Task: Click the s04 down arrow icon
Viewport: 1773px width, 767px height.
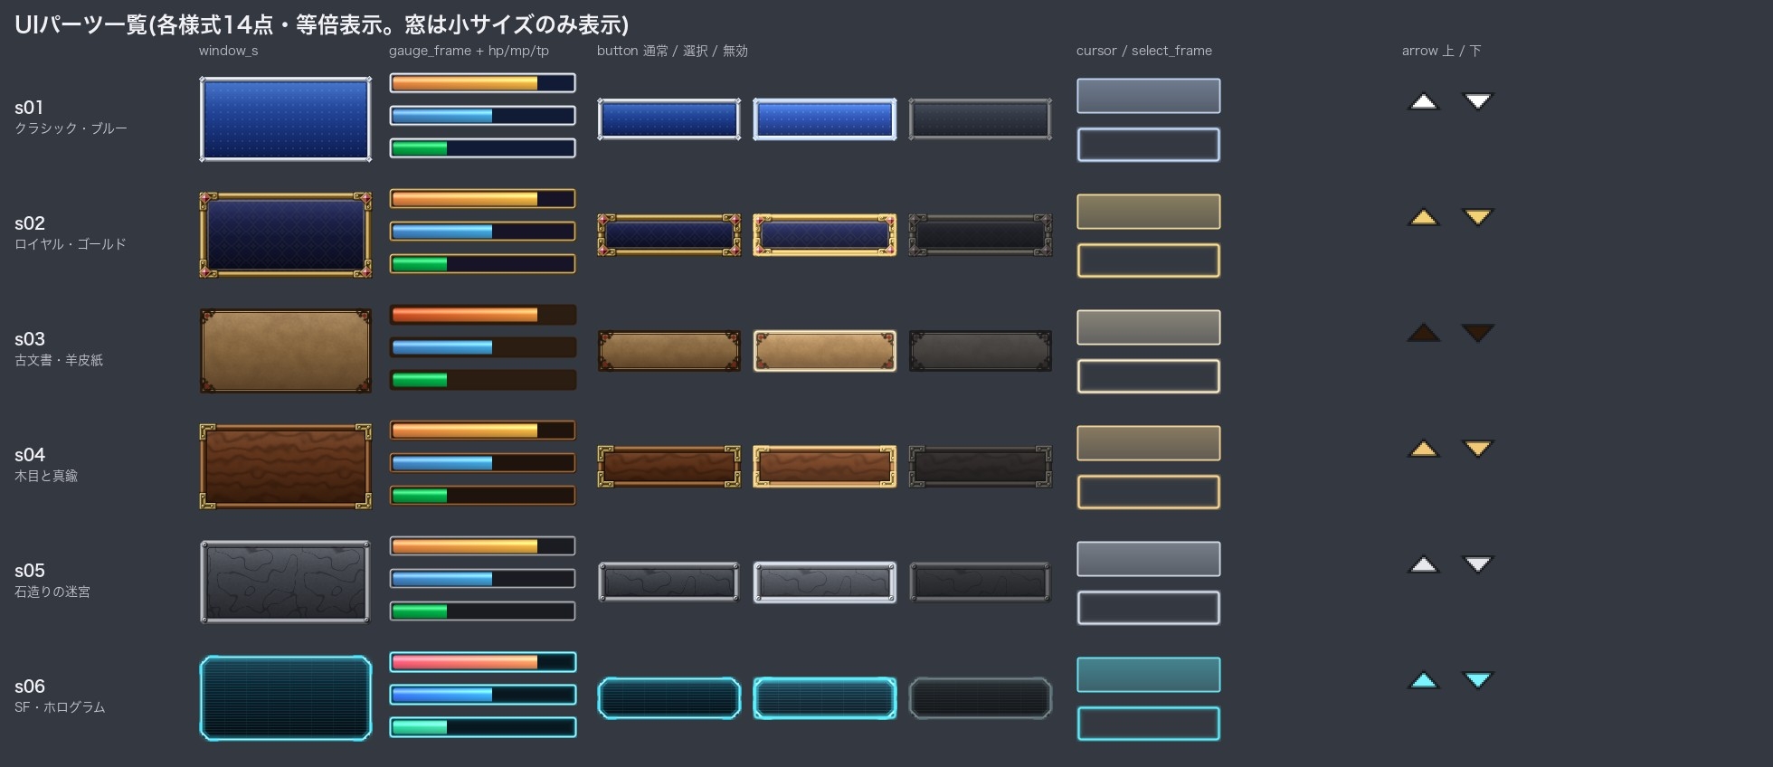Action: point(1478,449)
